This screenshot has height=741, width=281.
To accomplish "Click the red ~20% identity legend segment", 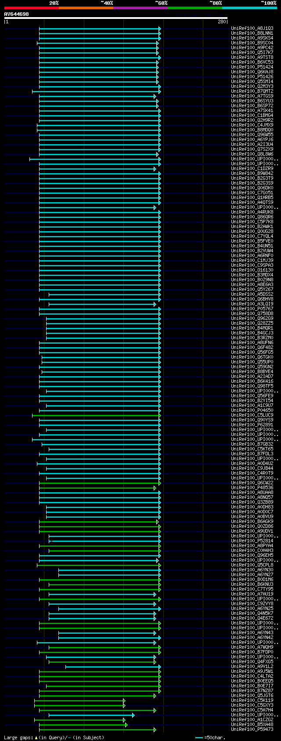I will pyautogui.click(x=32, y=8).
